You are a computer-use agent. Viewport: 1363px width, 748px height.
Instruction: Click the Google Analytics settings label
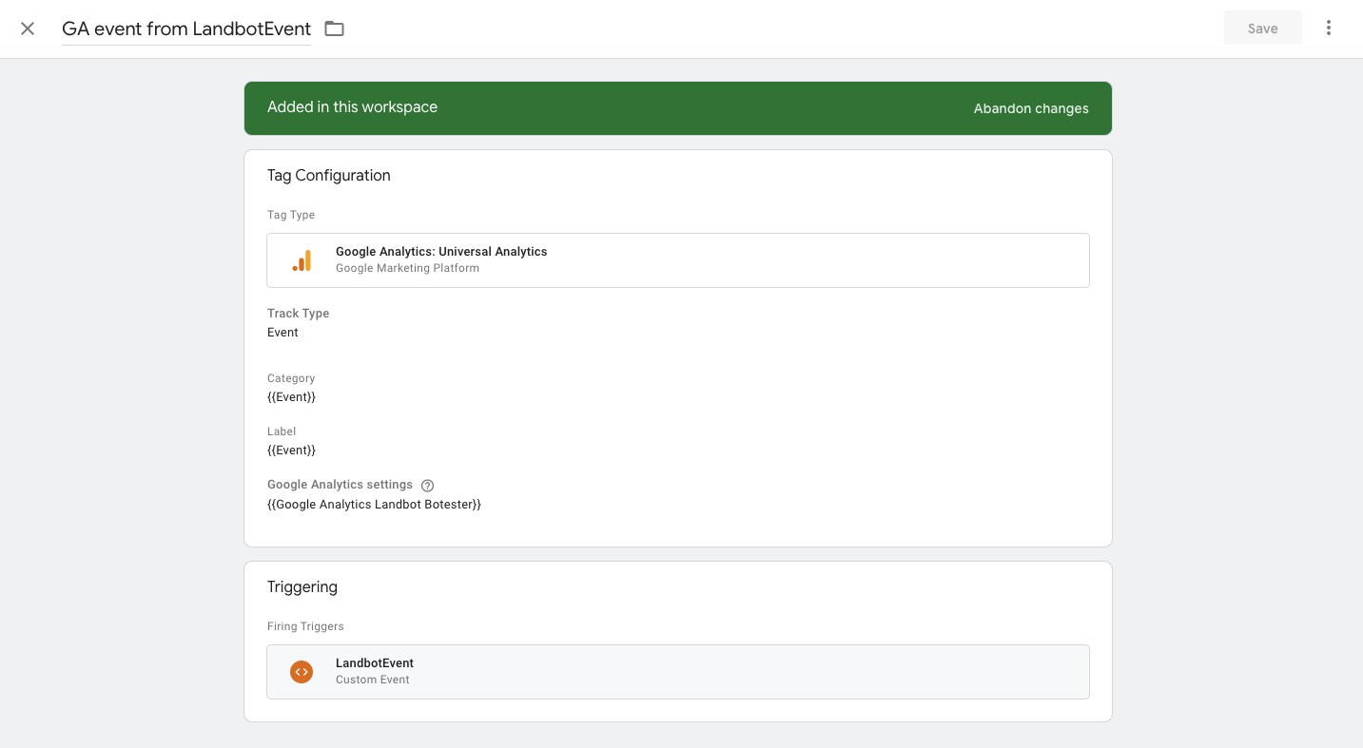[340, 485]
